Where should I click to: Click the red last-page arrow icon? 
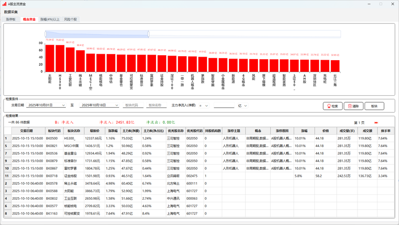click(376, 122)
